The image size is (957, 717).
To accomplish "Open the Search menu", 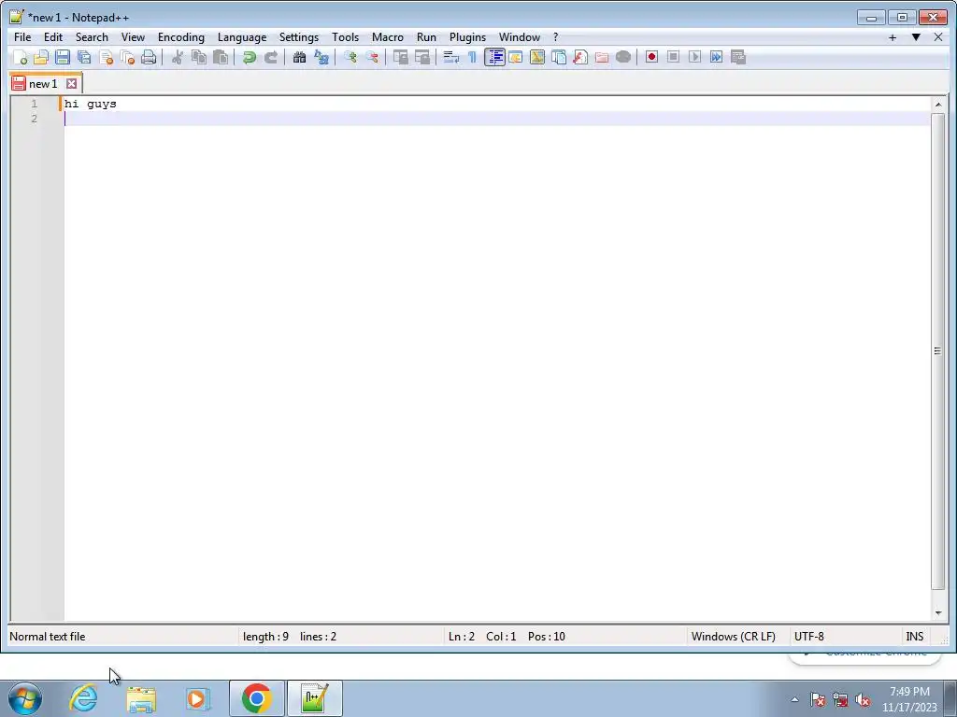I will (x=92, y=37).
